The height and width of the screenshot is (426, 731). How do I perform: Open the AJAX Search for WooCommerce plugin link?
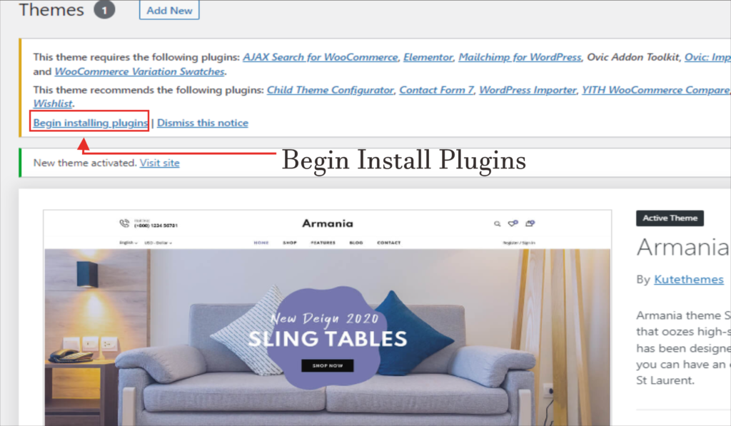[321, 57]
